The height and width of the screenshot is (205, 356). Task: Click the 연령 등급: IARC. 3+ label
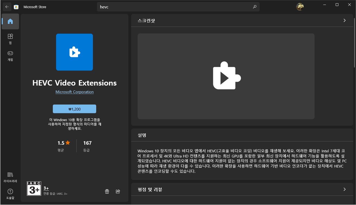click(x=55, y=194)
